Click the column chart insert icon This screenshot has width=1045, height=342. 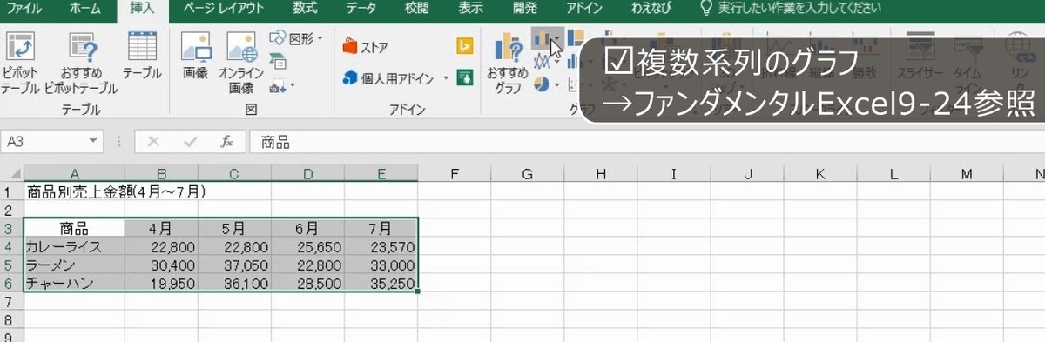542,38
